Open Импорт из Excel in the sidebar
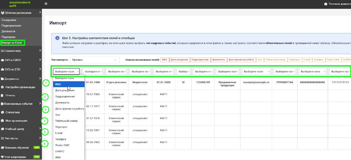This screenshot has width=351, height=160. tap(13, 43)
